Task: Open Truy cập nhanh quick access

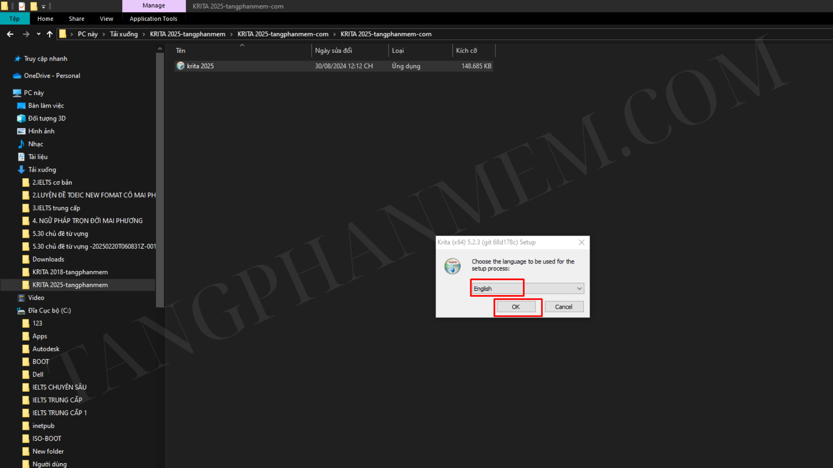Action: click(x=45, y=58)
